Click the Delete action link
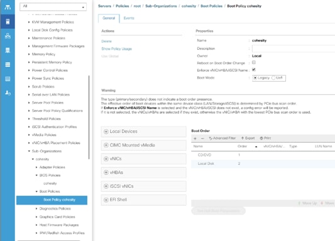The height and width of the screenshot is (241, 335). (106, 42)
